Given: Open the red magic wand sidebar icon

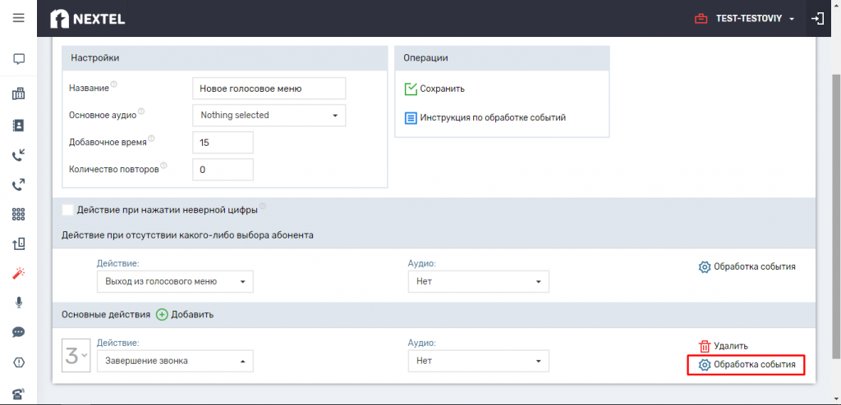Looking at the screenshot, I should 19,274.
